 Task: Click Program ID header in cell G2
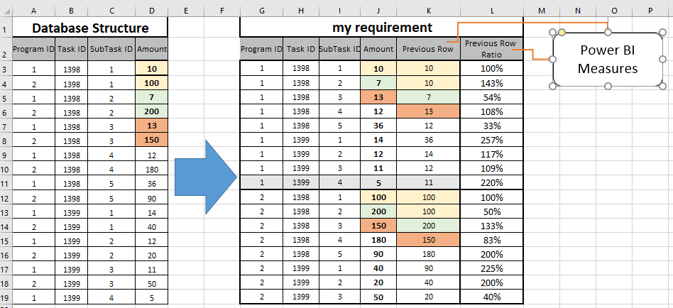(x=261, y=49)
